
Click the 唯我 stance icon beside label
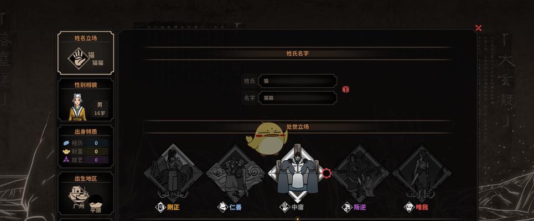pos(409,207)
